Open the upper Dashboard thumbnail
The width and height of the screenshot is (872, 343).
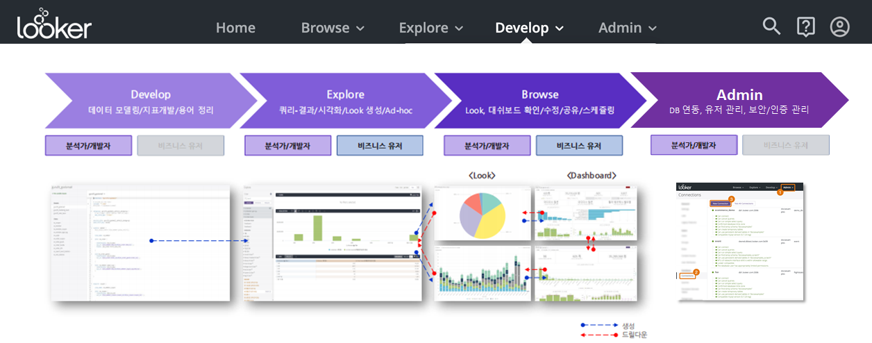pyautogui.click(x=585, y=212)
